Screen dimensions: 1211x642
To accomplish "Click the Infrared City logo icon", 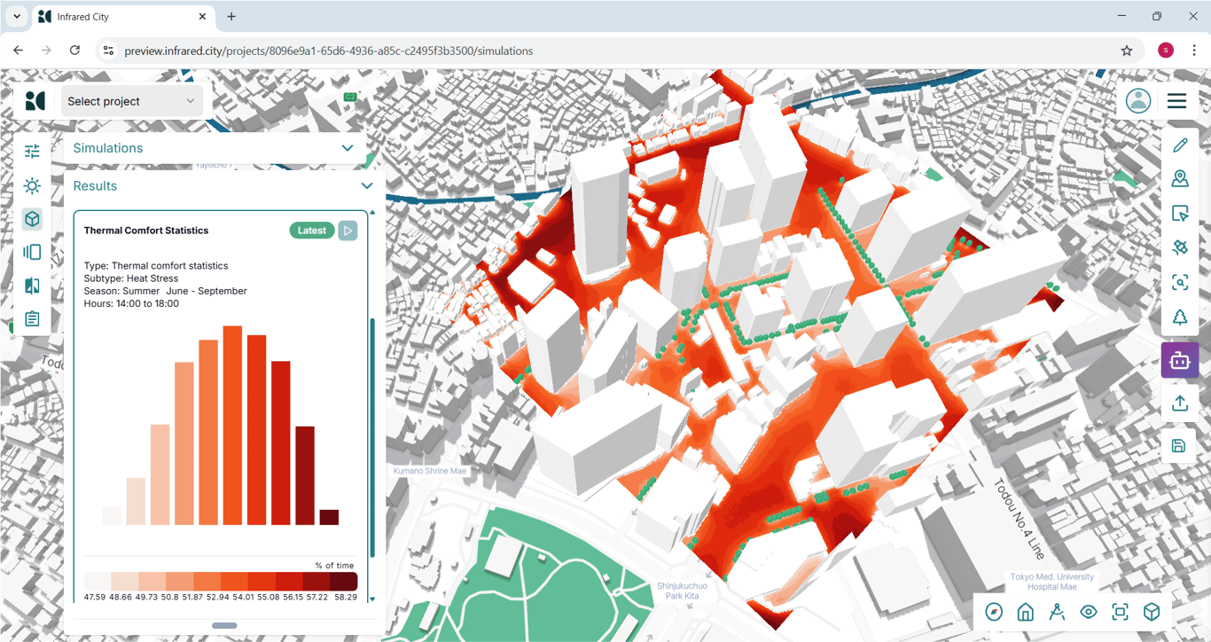I will 35,101.
